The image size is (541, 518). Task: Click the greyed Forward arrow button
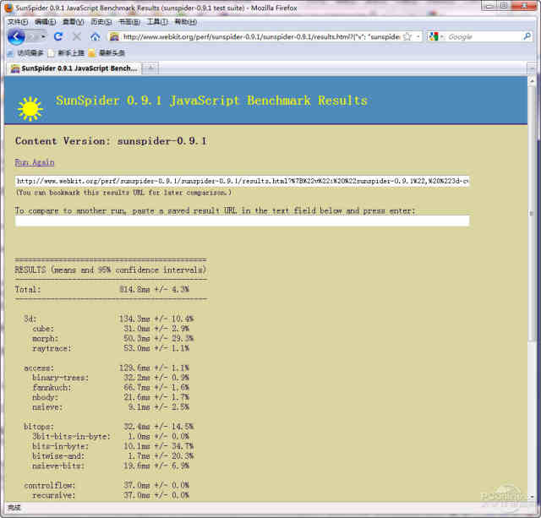(33, 36)
